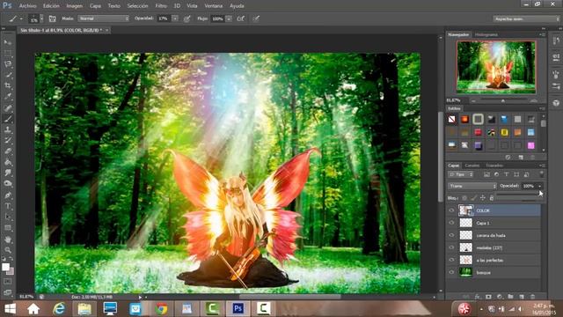
Task: Select the Move tool
Action: pos(8,42)
